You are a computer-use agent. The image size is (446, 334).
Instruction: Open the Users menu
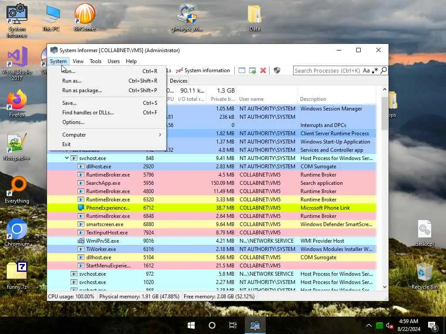pyautogui.click(x=114, y=61)
